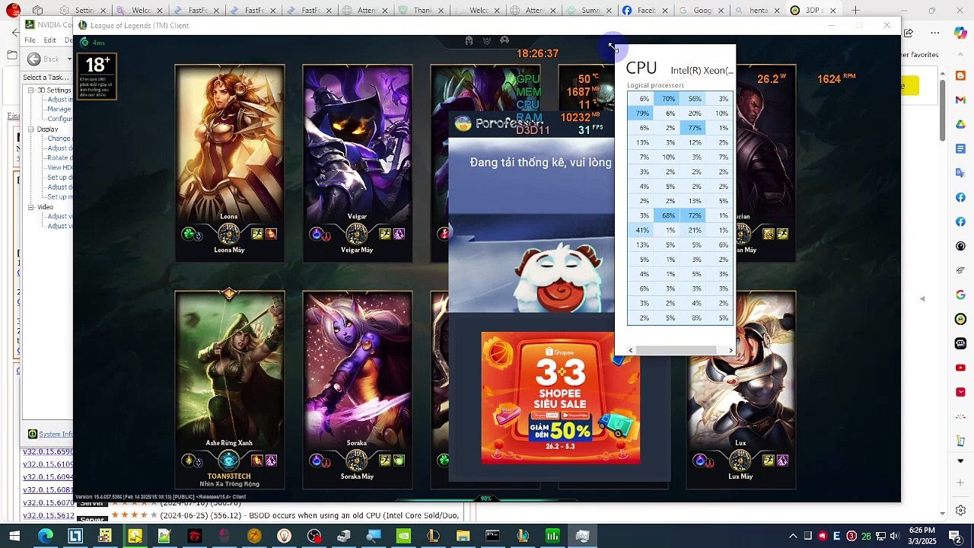The image size is (974, 548).
Task: Click the 18+ age rating badge
Action: tap(97, 75)
